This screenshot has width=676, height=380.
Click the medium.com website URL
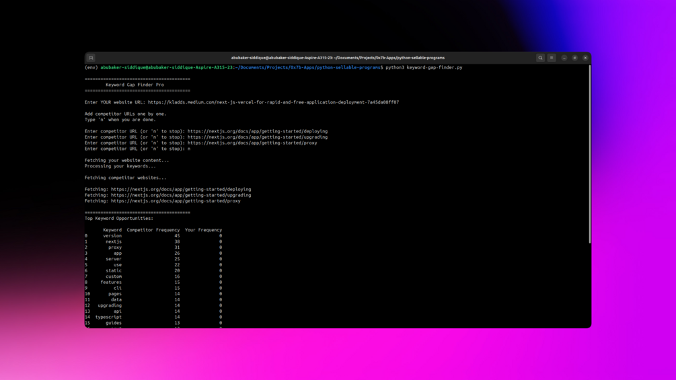coord(273,102)
